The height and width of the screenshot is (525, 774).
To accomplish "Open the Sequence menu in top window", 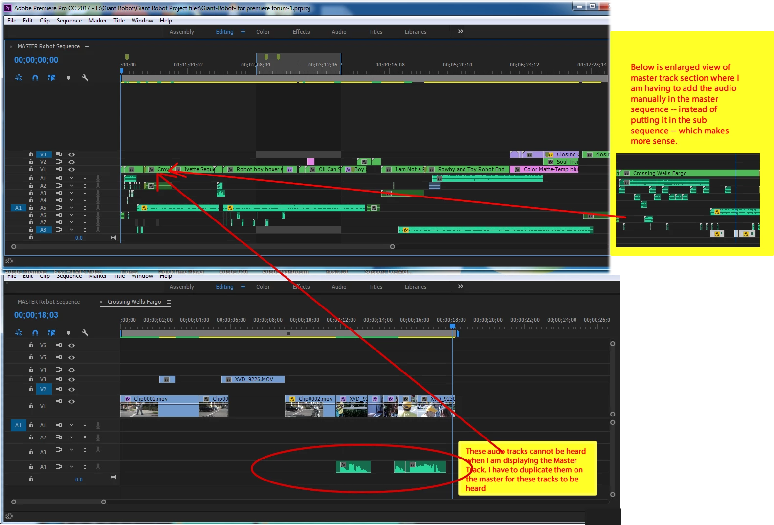I will point(69,21).
